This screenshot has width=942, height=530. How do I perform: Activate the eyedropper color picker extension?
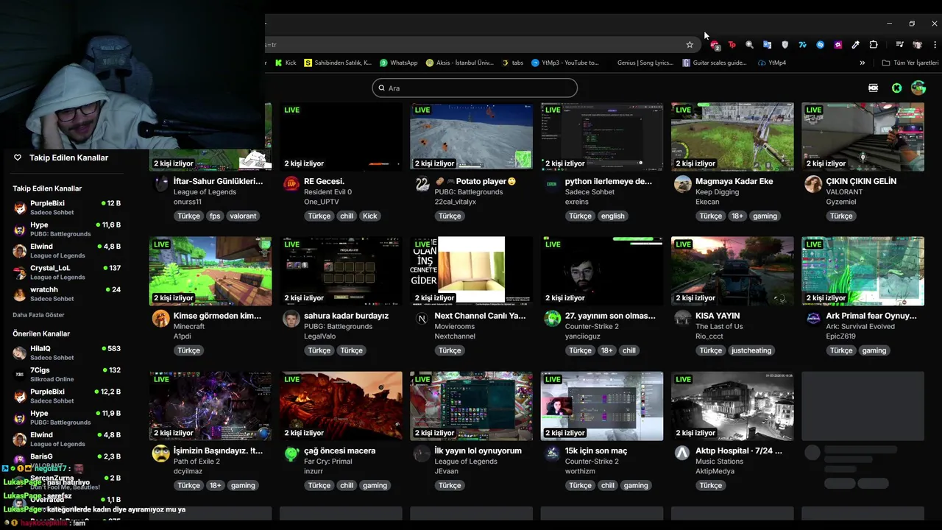[855, 45]
